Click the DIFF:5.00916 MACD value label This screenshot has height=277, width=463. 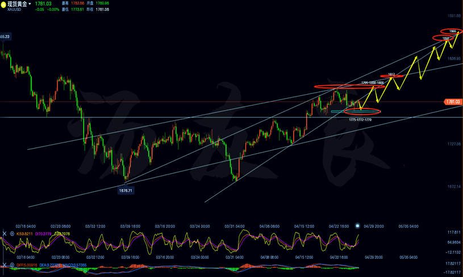click(27, 265)
